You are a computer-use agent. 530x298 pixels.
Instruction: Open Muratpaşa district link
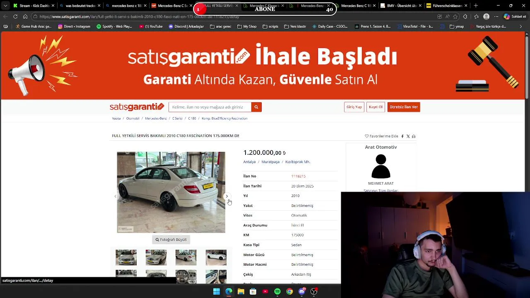point(270,162)
